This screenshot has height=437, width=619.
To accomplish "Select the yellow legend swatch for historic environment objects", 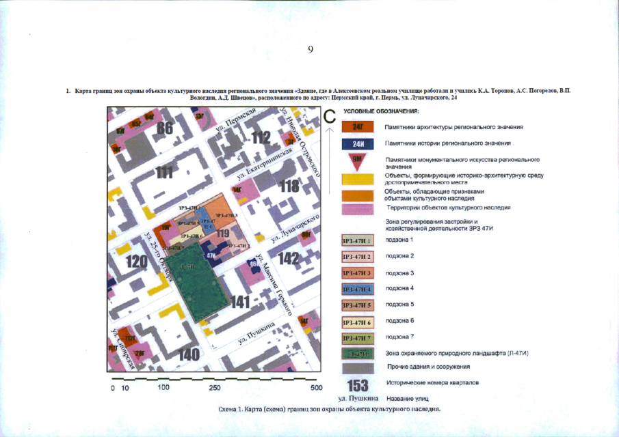I will click(358, 180).
